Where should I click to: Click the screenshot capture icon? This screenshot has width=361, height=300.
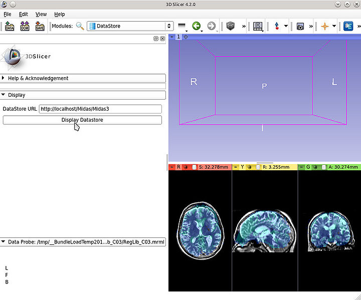coord(300,26)
